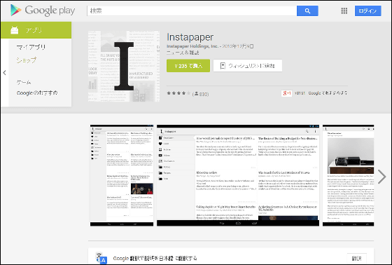
Task: Open the ニュース＆雑誌 category link
Action: (183, 53)
